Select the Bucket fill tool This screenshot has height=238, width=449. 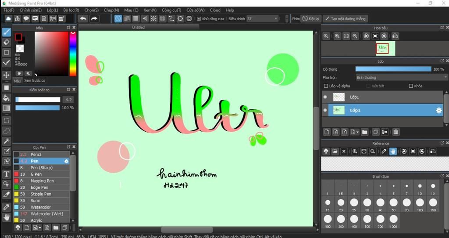coord(7,98)
